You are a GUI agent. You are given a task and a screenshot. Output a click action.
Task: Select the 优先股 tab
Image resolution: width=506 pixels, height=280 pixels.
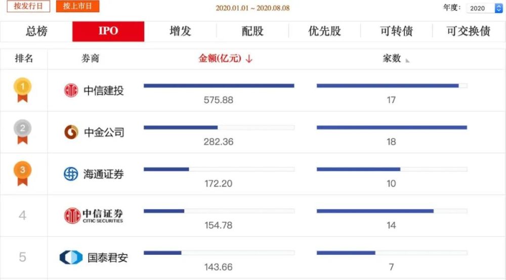point(324,31)
